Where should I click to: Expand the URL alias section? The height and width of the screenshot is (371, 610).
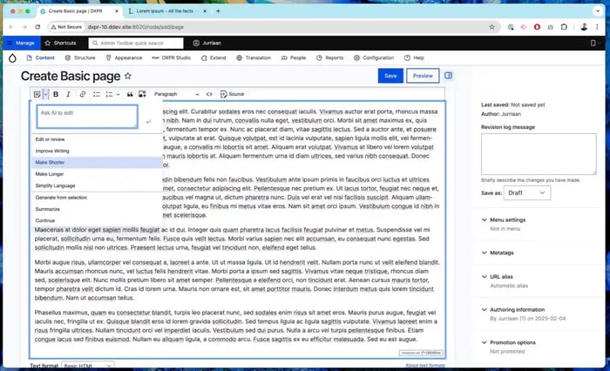click(498, 277)
